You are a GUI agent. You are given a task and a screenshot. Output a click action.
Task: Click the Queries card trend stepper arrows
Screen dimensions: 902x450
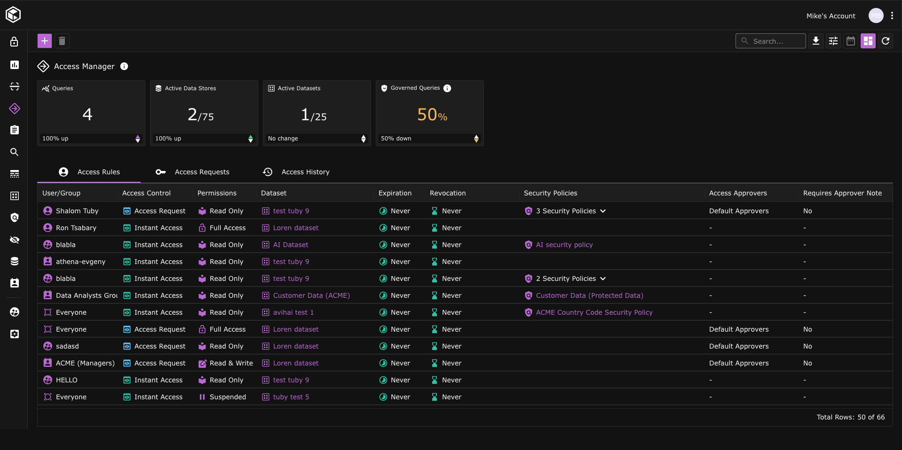(x=138, y=139)
